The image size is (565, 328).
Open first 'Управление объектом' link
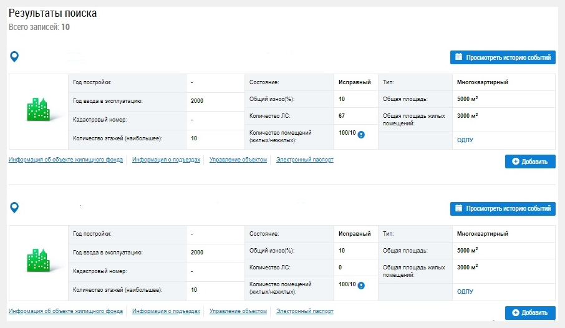click(x=238, y=160)
